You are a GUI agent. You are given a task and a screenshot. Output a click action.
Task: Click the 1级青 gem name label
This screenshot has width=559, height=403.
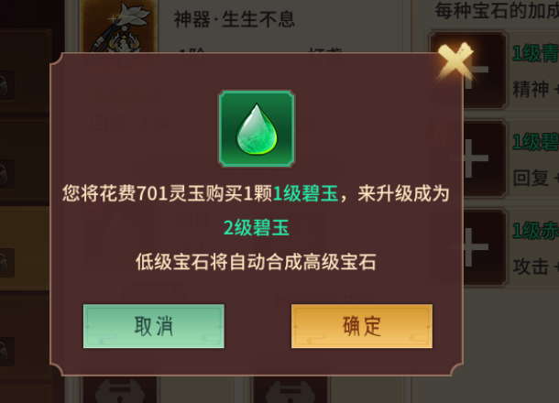[x=535, y=54]
